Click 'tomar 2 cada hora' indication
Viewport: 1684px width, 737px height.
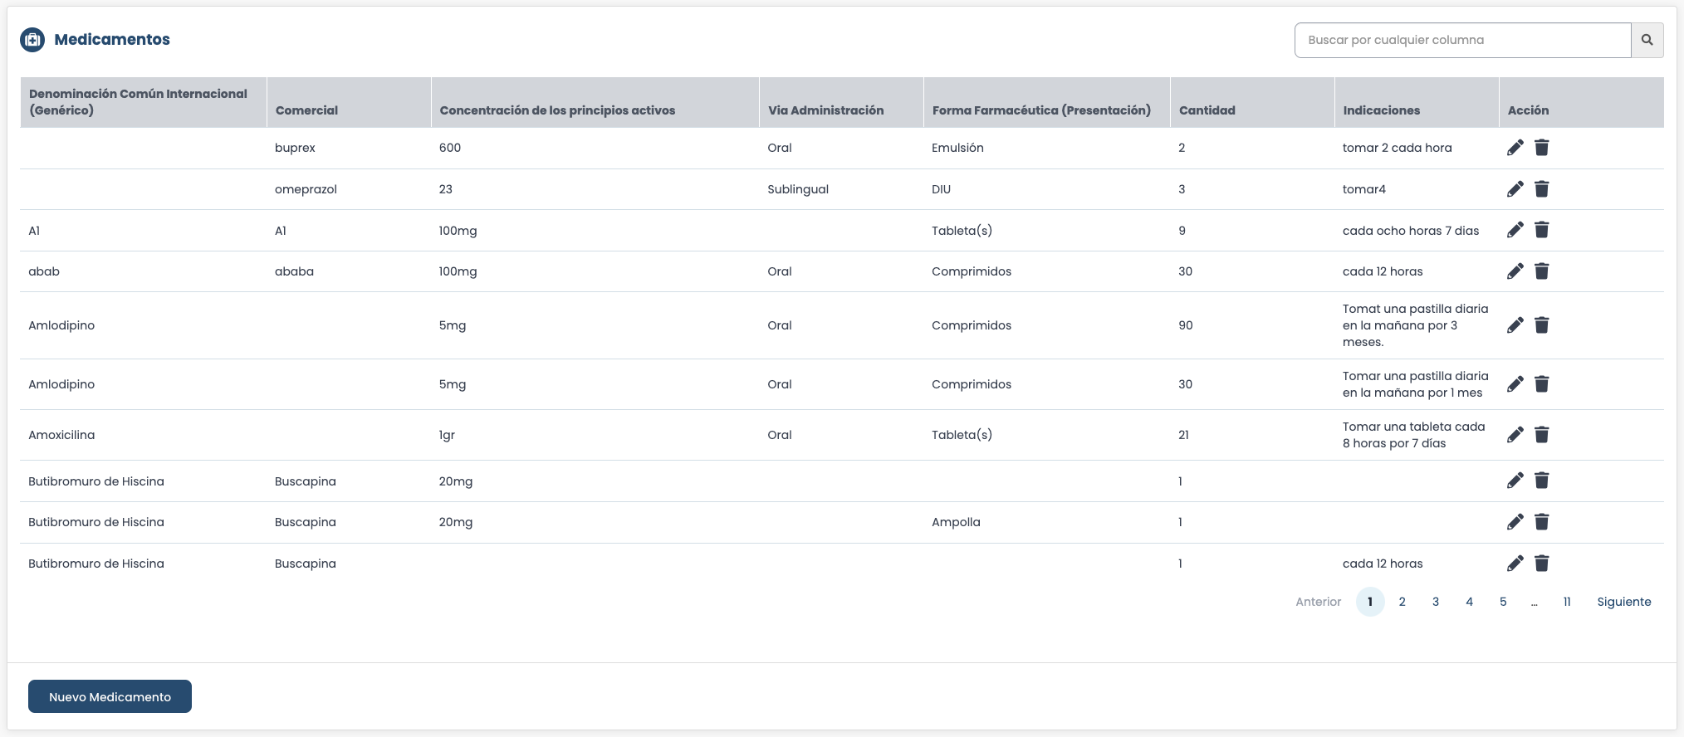click(x=1398, y=148)
